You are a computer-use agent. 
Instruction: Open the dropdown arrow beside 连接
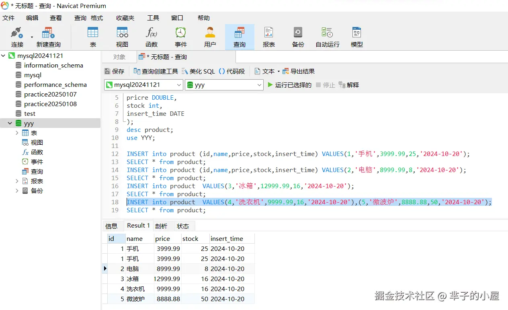(32, 37)
